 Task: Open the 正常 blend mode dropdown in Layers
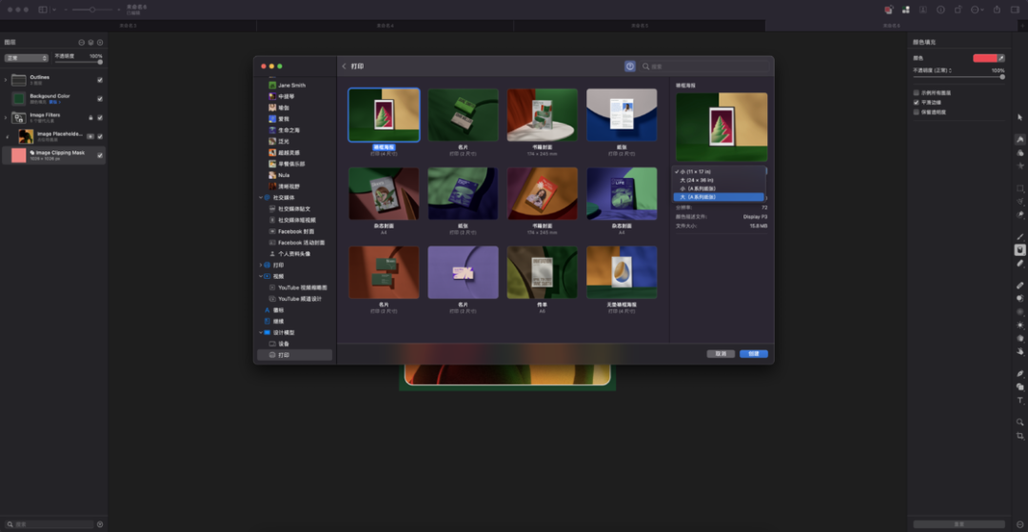[27, 58]
